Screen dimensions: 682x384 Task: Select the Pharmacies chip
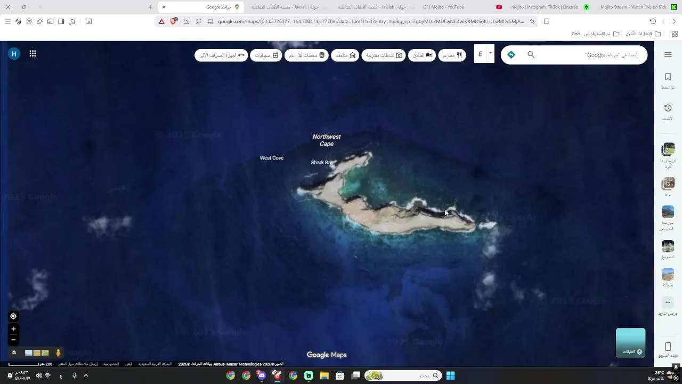(x=266, y=55)
